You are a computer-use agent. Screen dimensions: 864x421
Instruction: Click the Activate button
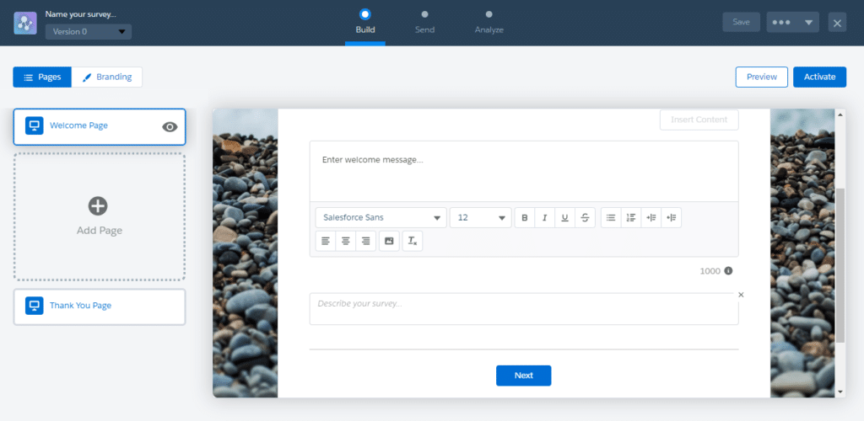pos(818,77)
